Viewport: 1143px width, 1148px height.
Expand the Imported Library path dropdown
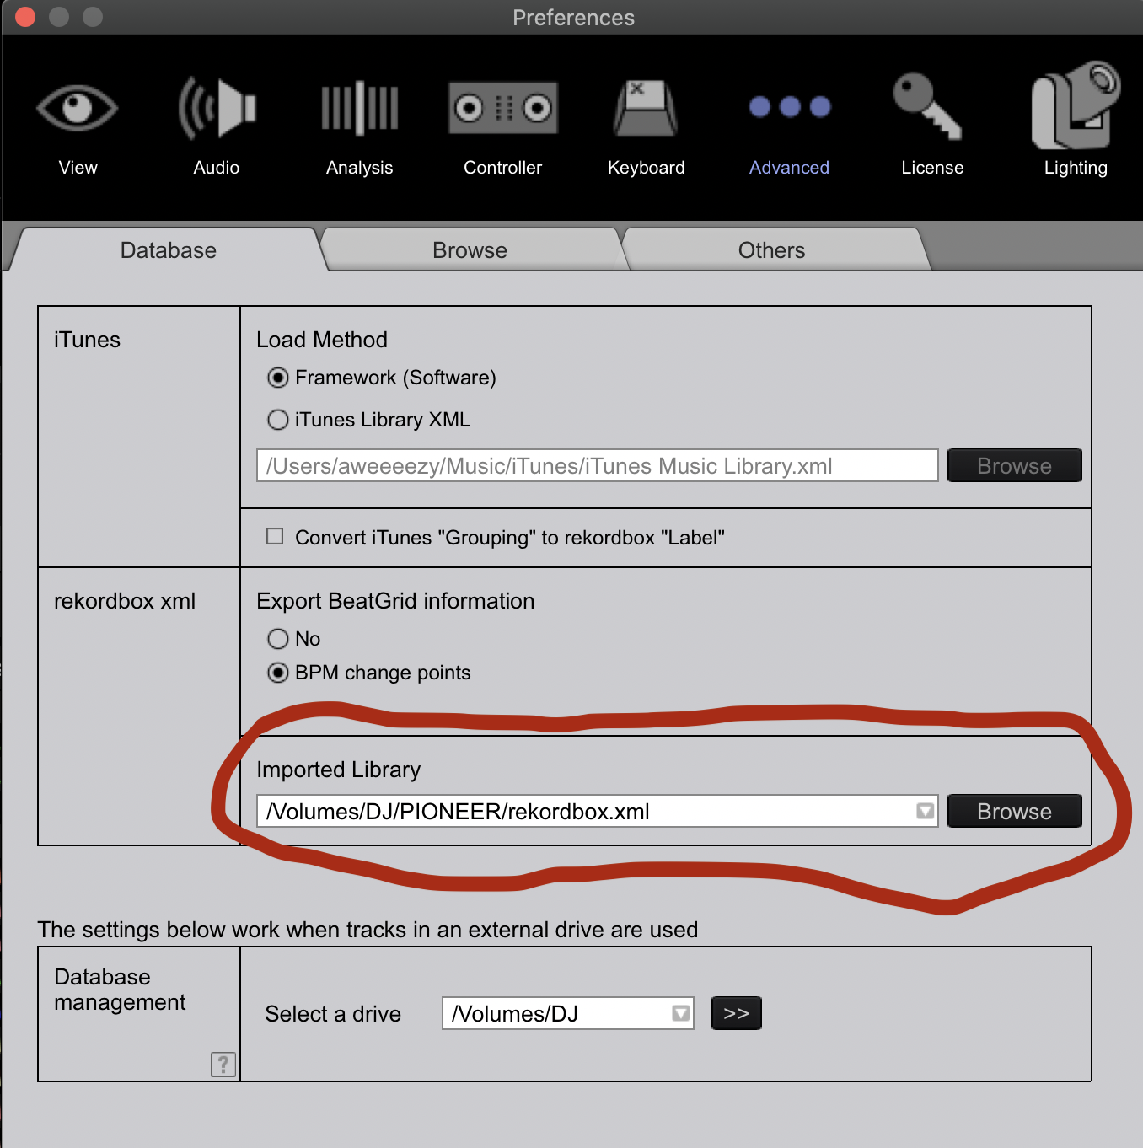pyautogui.click(x=925, y=811)
